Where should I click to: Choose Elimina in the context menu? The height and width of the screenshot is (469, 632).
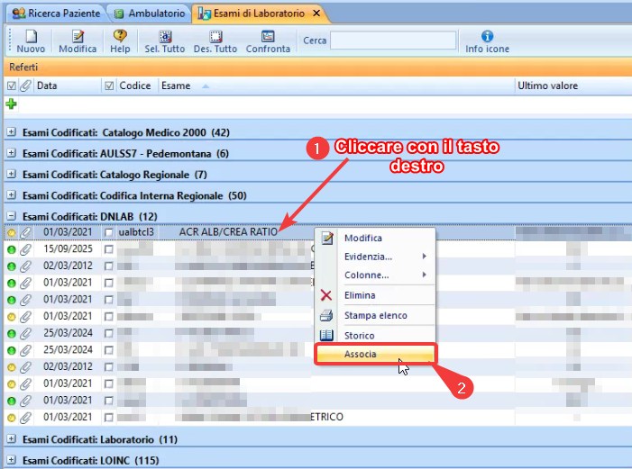pos(375,295)
